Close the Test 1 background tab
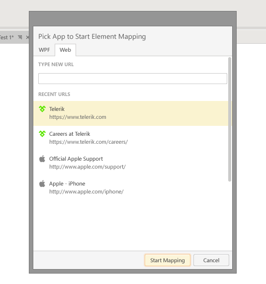The width and height of the screenshot is (266, 284). tap(27, 37)
